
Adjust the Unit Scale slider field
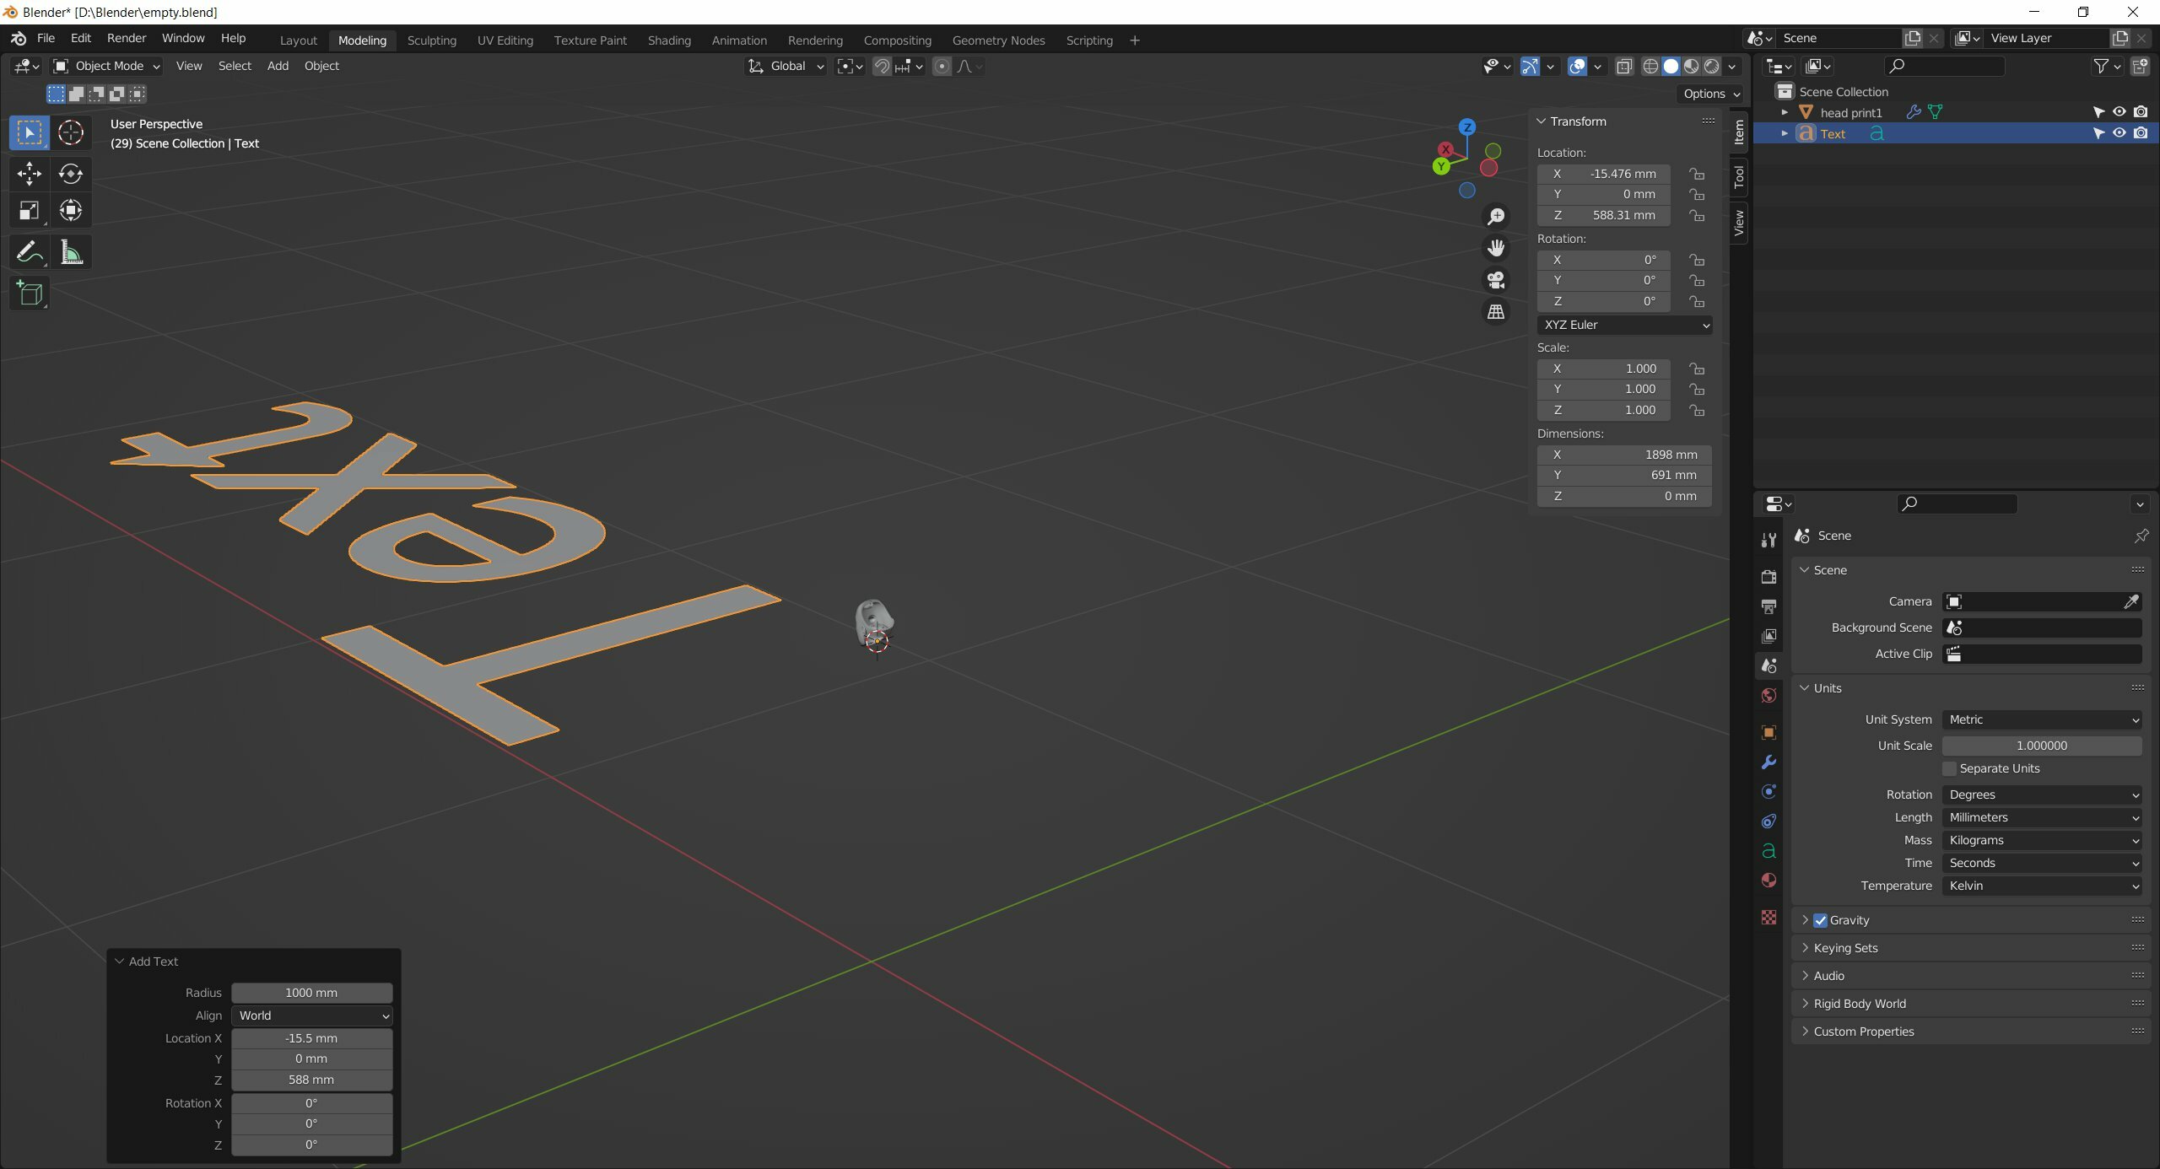coord(2042,746)
